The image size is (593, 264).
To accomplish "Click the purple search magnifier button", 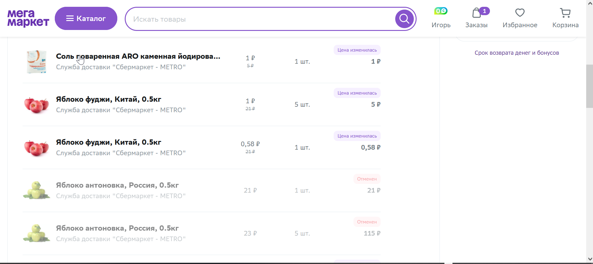I will (x=404, y=19).
